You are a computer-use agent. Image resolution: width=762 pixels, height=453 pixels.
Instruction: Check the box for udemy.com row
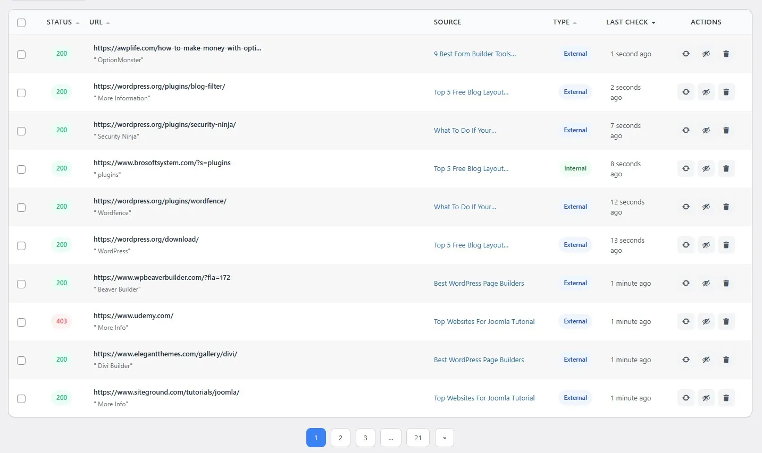[x=21, y=322]
